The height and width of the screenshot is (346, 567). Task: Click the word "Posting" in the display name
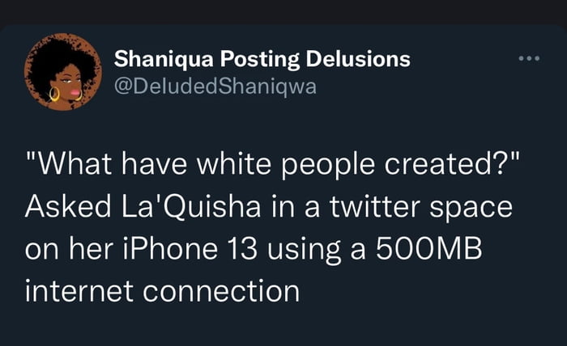pyautogui.click(x=253, y=59)
